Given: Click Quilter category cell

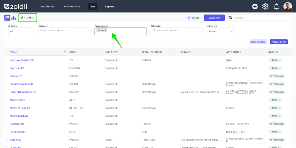Looking at the screenshot, I should tap(108, 140).
